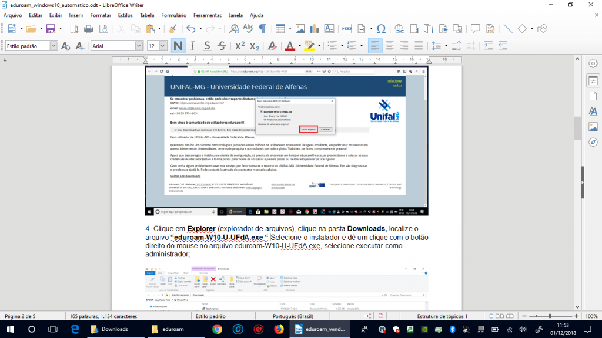This screenshot has width=602, height=338.
Task: Click the Paste clipboard icon
Action: pos(150,29)
